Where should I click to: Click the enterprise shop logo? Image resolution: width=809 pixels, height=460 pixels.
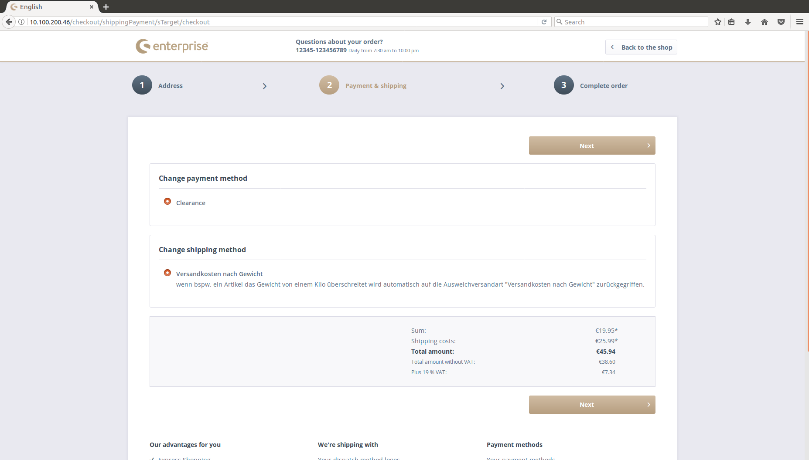pos(172,46)
